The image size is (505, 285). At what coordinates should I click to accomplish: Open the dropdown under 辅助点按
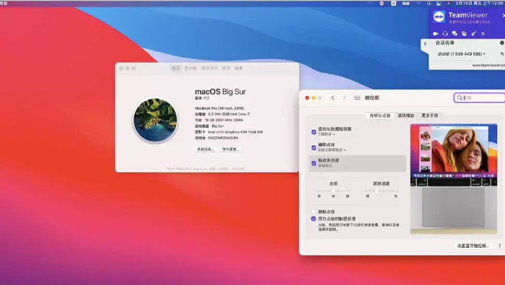[331, 150]
